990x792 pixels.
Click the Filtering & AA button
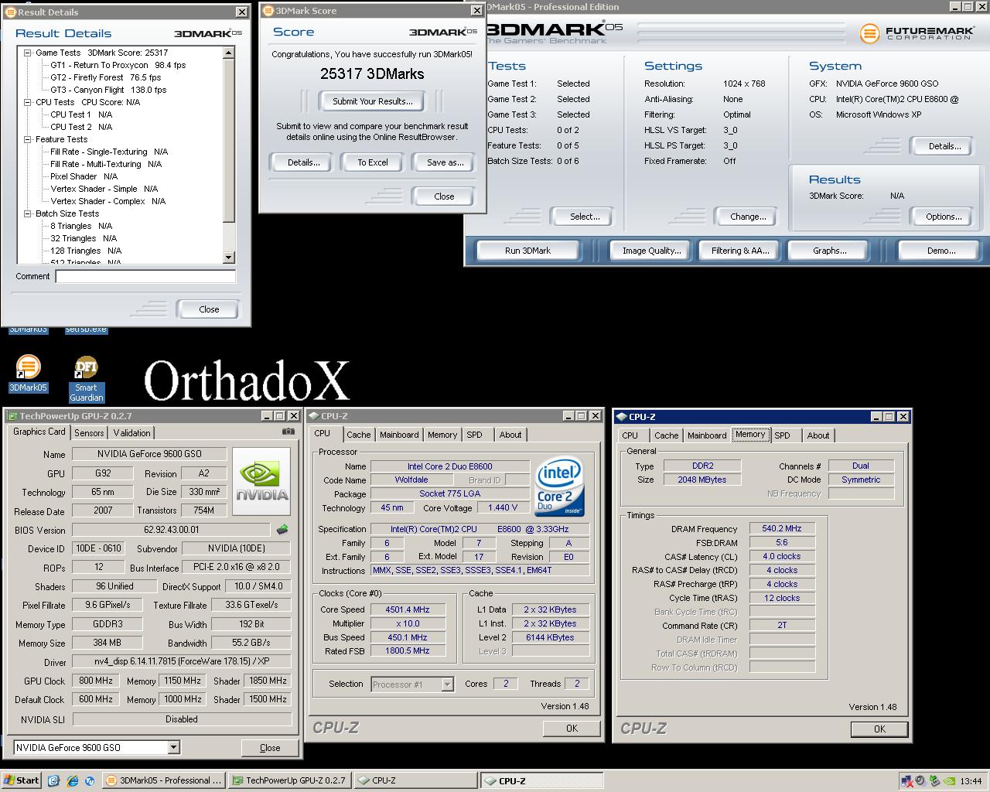pos(740,251)
